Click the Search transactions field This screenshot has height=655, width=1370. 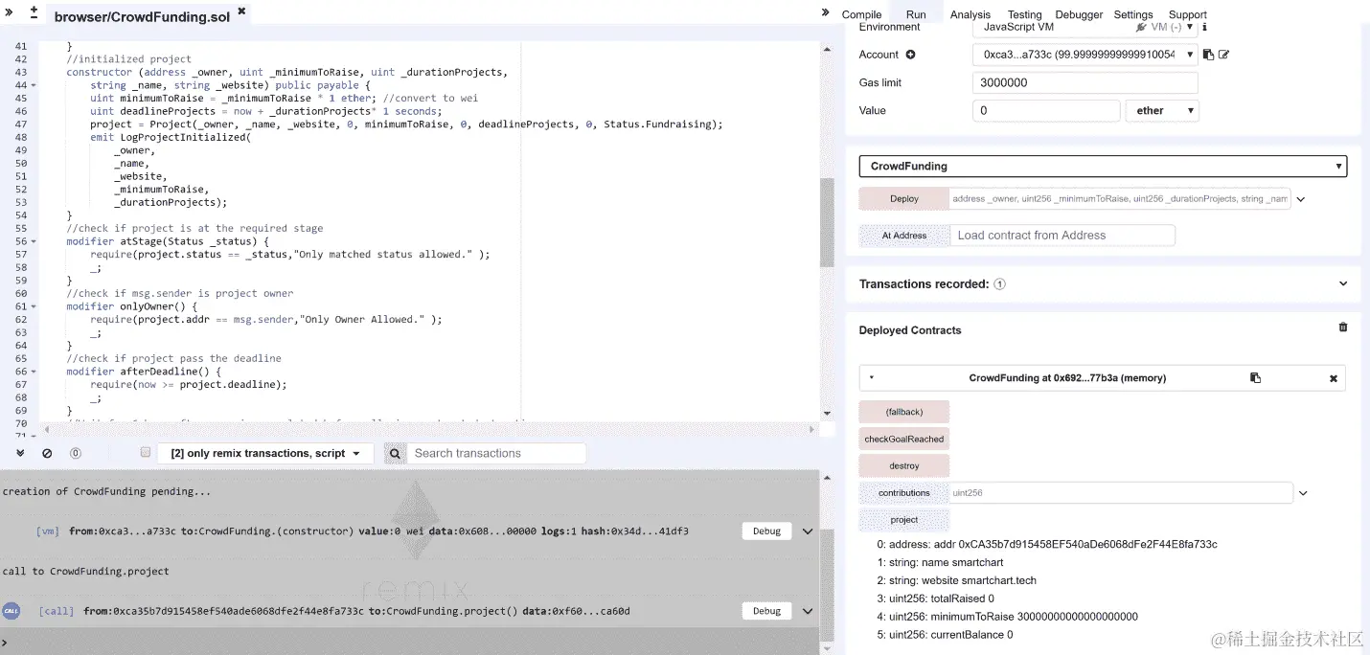click(496, 454)
